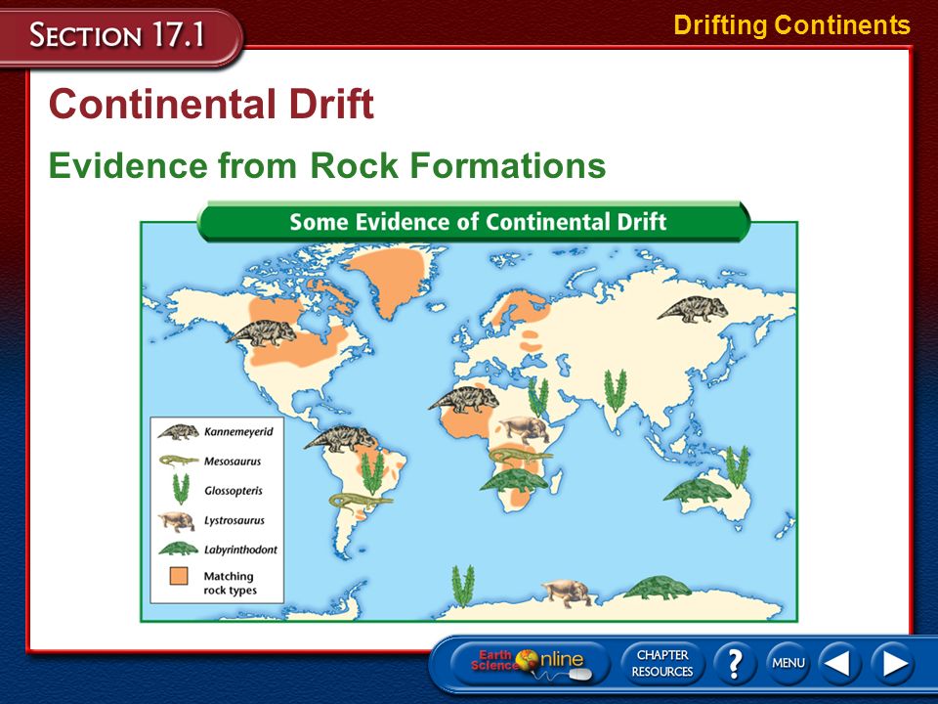Click the Glossopteris plant on South America

point(372,473)
